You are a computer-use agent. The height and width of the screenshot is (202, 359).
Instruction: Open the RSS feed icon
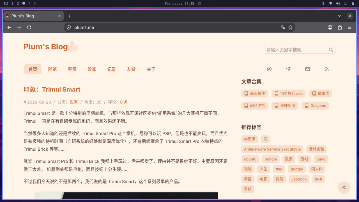(x=326, y=69)
